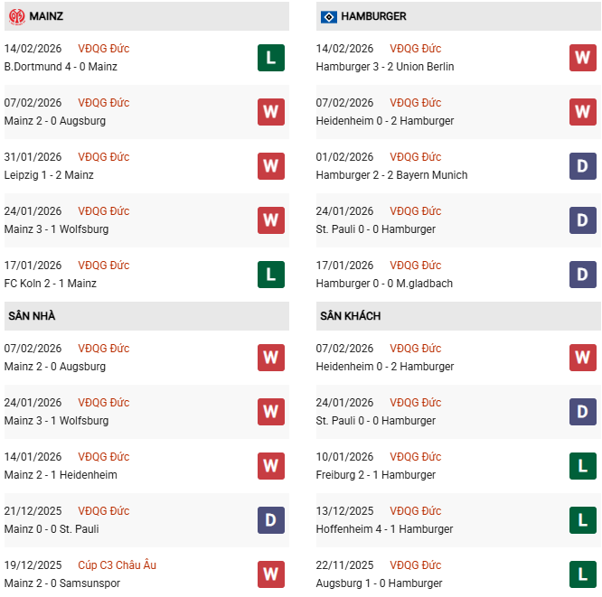This screenshot has height=597, width=602.
Task: Open the SÂN NHÀ home matches section
Action: coord(30,316)
